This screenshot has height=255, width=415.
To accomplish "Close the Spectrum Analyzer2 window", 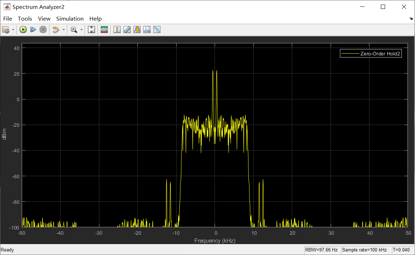I will click(x=404, y=7).
